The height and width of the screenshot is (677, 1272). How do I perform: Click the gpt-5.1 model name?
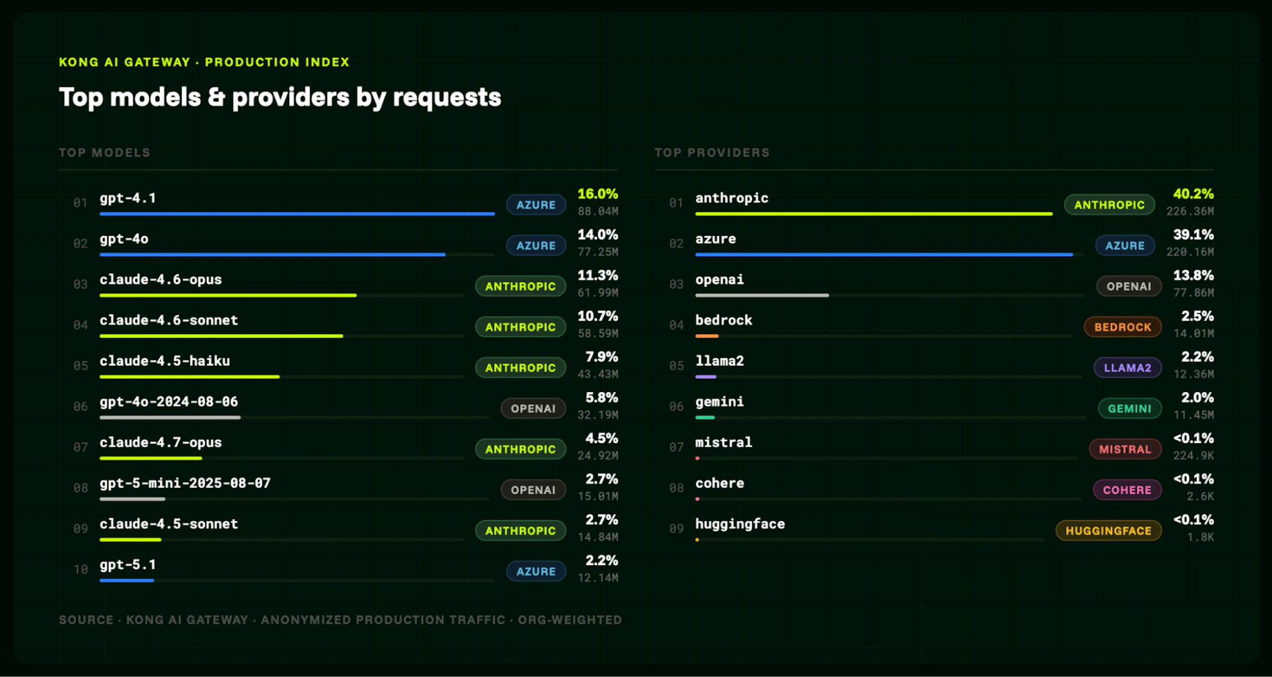click(x=128, y=564)
